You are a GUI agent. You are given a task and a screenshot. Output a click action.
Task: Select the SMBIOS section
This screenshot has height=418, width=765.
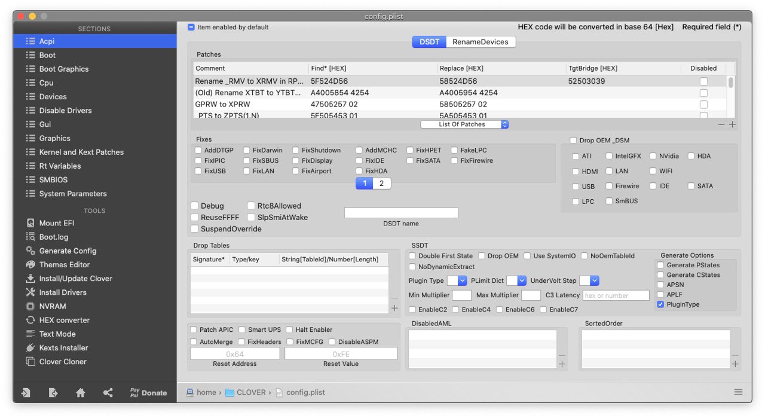click(94, 179)
